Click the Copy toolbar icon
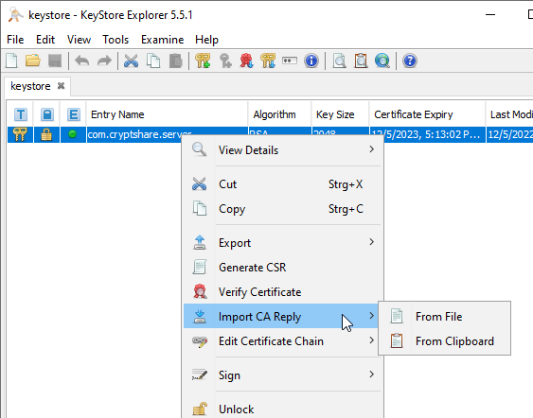The height and width of the screenshot is (418, 533). pos(153,61)
